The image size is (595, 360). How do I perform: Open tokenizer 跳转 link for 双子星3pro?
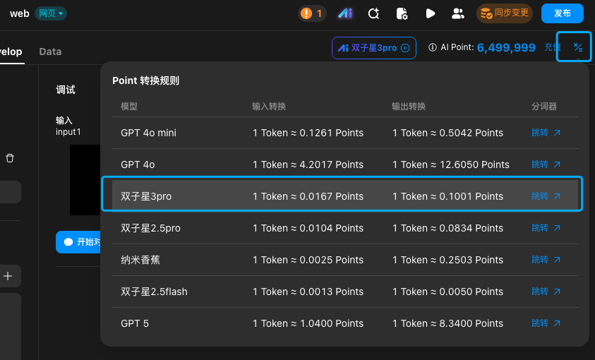click(546, 196)
